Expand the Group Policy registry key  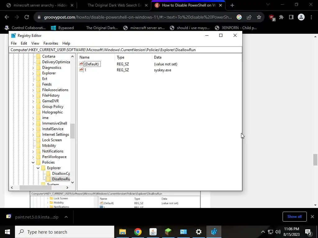coord(33,107)
